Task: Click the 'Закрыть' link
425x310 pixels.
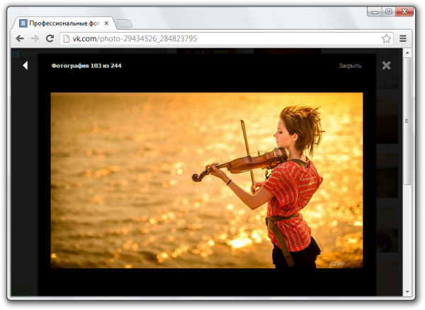Action: [350, 66]
